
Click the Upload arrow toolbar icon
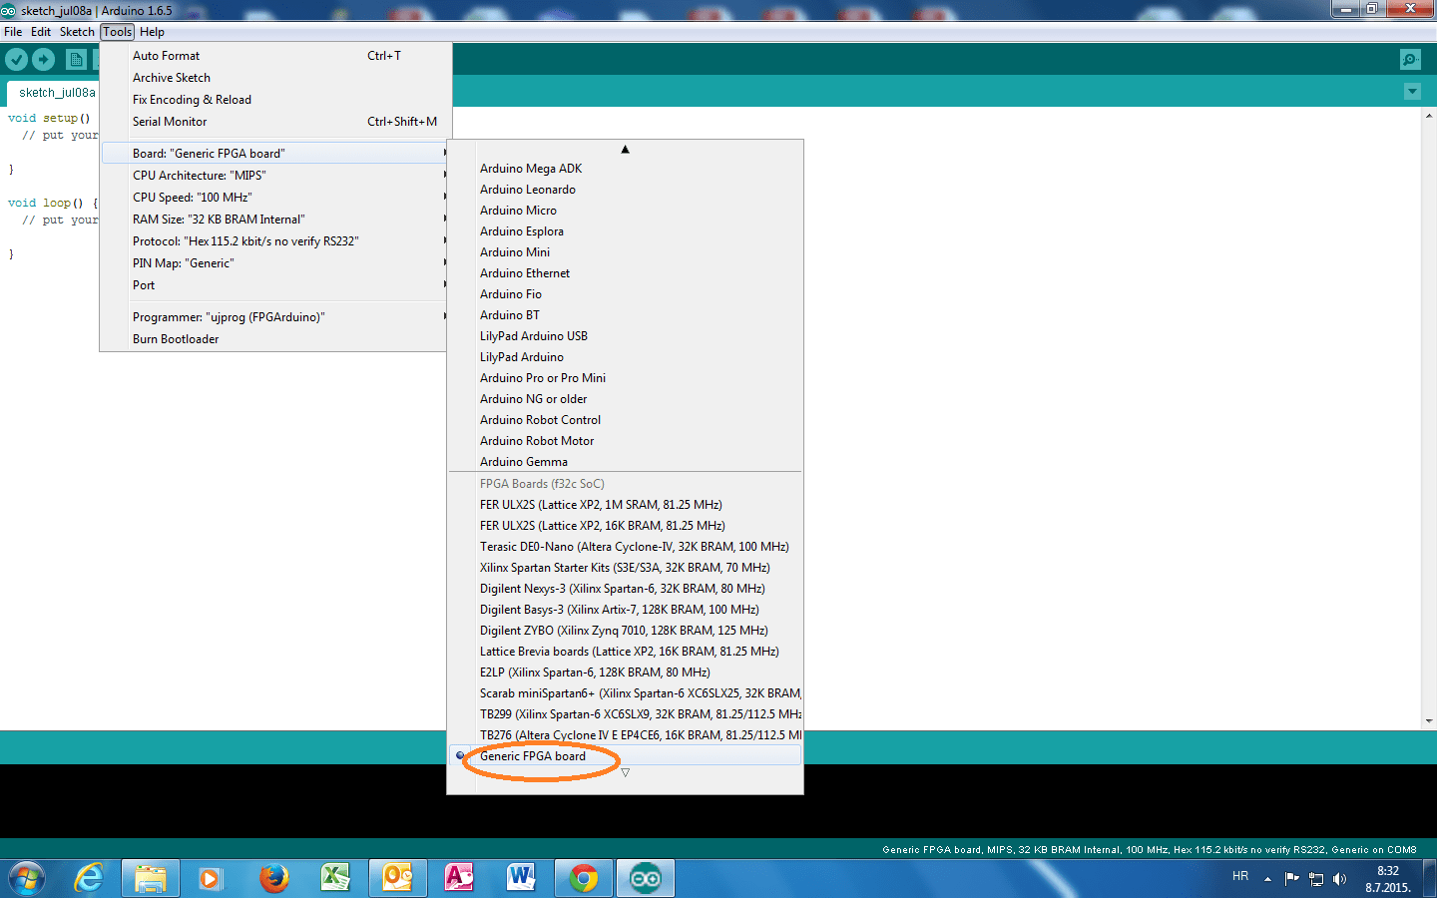pos(43,60)
